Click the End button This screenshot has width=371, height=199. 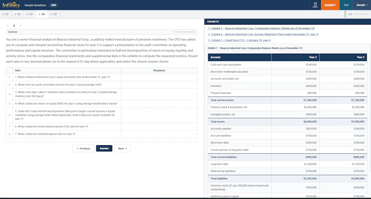346,5
